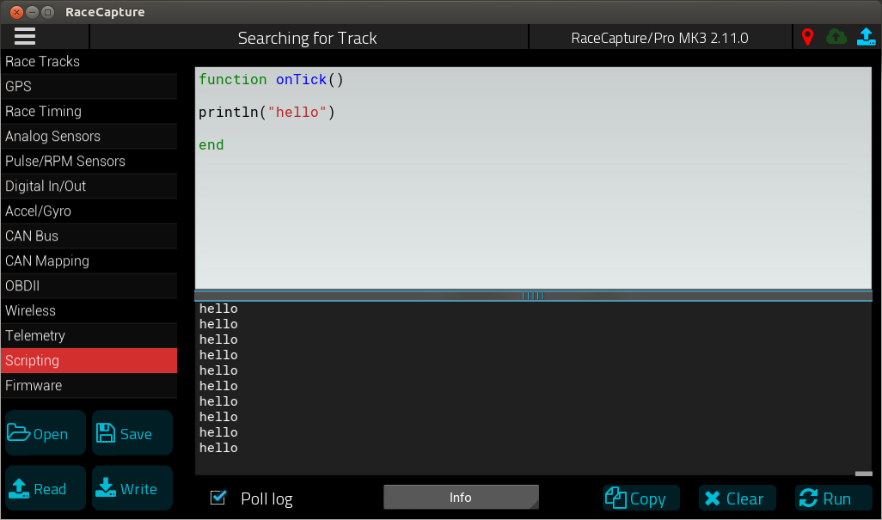Open Wireless settings
This screenshot has width=882, height=520.
click(x=89, y=311)
